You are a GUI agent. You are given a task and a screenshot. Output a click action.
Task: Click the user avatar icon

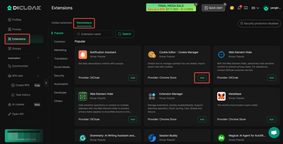pyautogui.click(x=266, y=8)
